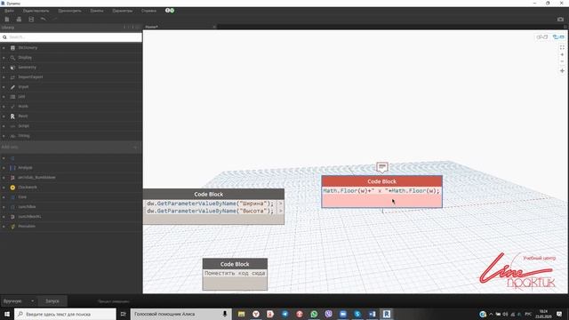Screen dimensions: 569x320
Task: Click the camera export-image icon
Action: click(x=561, y=20)
